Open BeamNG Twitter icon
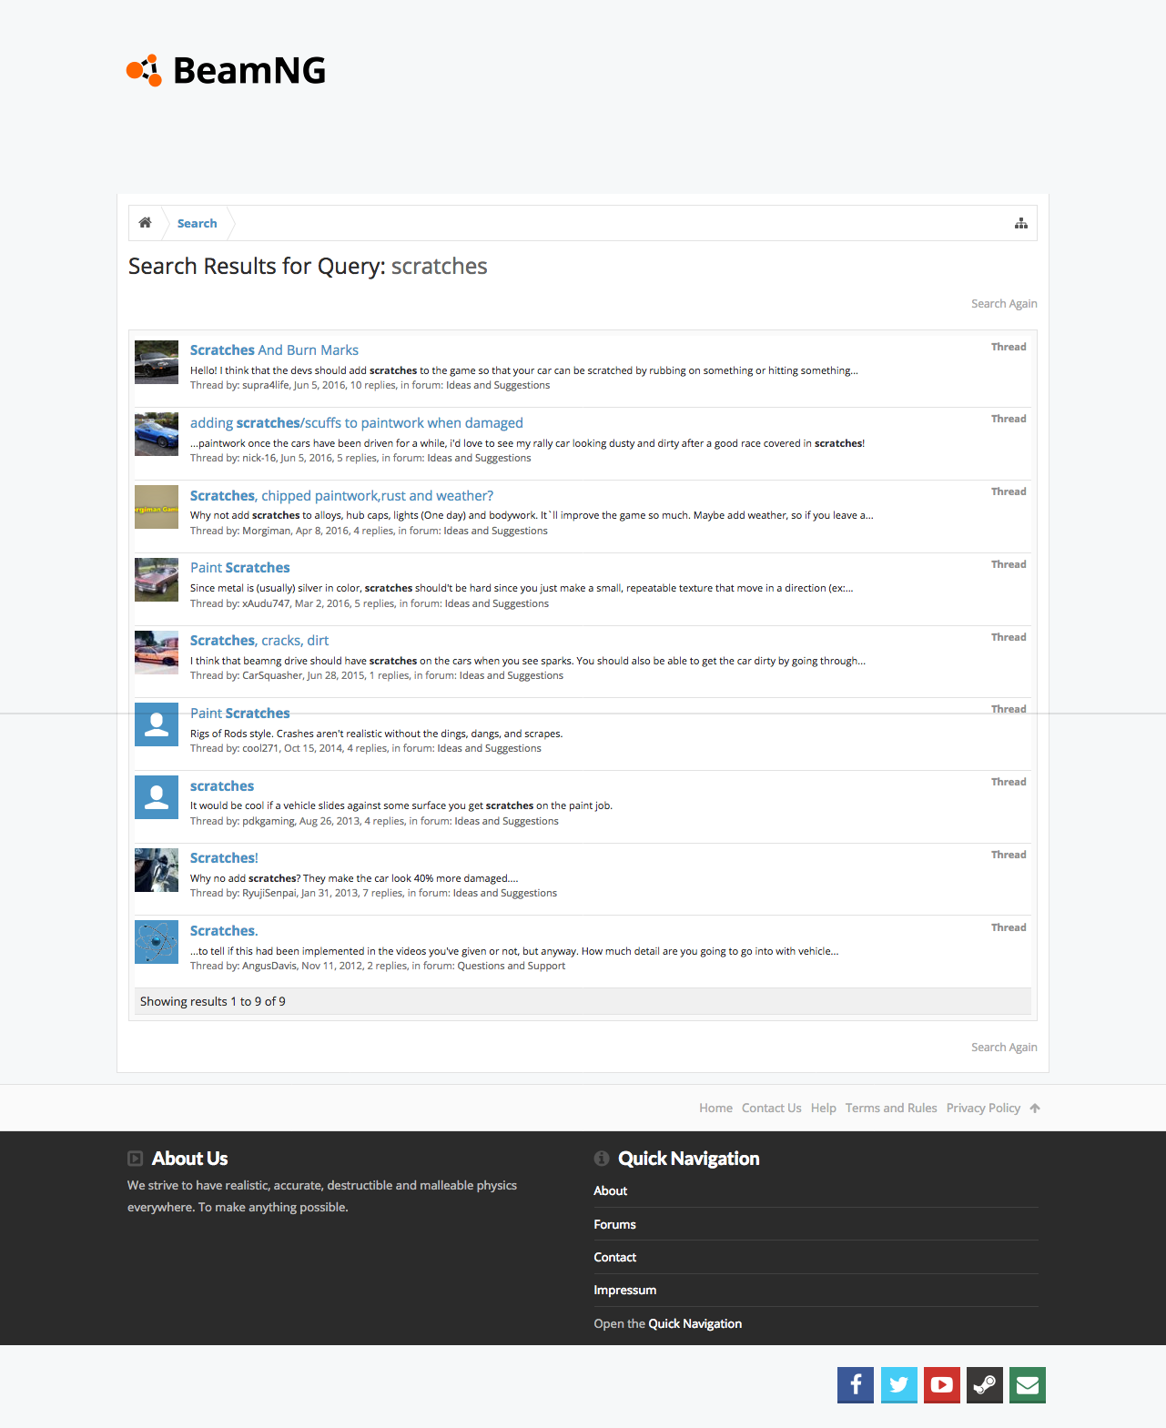Image resolution: width=1166 pixels, height=1428 pixels. click(899, 1385)
